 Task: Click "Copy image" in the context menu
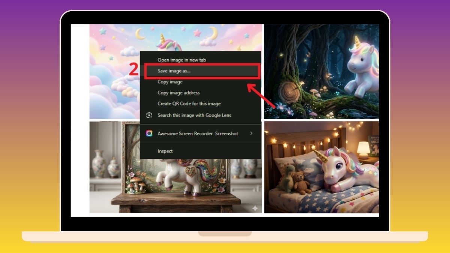(169, 82)
